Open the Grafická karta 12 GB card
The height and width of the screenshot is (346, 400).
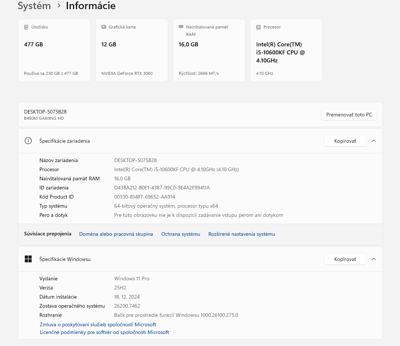click(x=132, y=50)
